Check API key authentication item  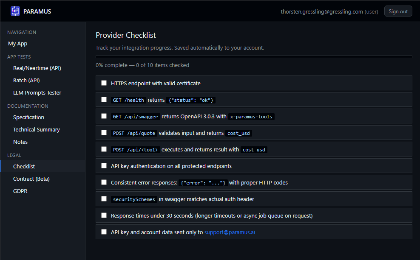(104, 166)
